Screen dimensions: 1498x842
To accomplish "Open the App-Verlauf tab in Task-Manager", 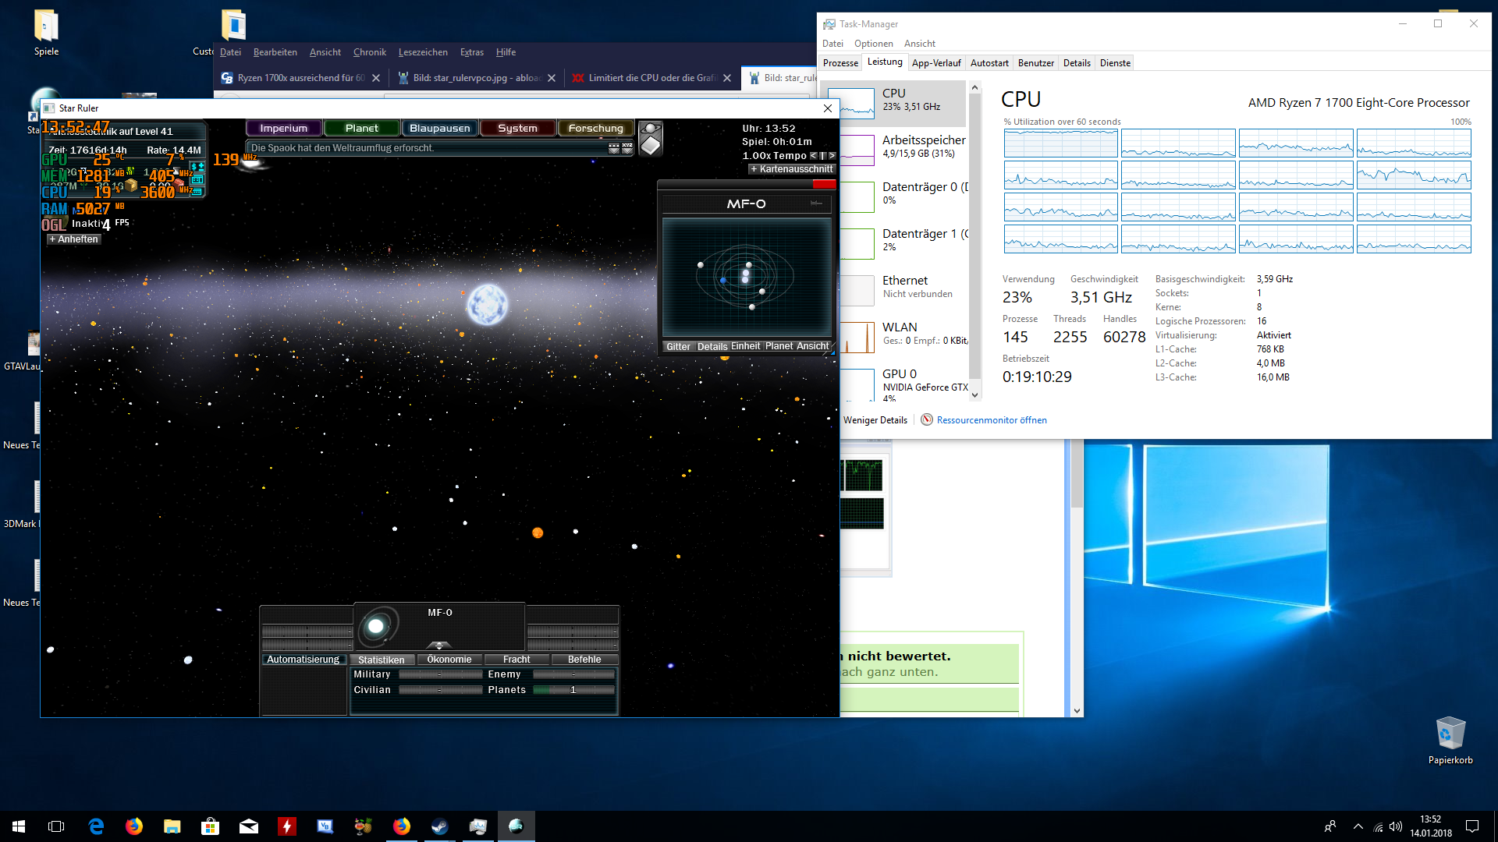I will coord(935,63).
